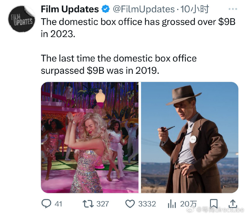
Task: Open the three-dot more options menu
Action: pyautogui.click(x=233, y=9)
